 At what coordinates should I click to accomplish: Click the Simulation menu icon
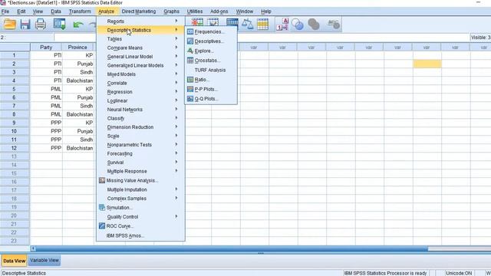[102, 208]
